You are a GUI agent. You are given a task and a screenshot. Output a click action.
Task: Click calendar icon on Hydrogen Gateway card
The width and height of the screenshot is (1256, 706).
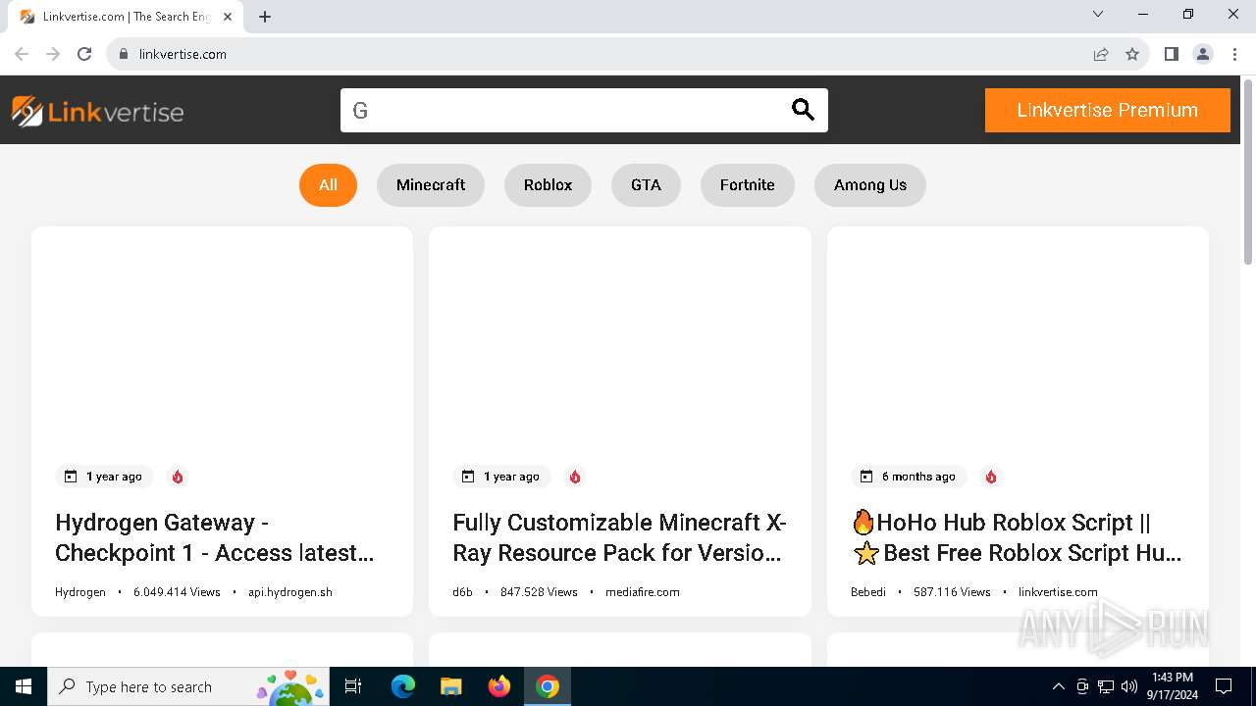(x=71, y=477)
